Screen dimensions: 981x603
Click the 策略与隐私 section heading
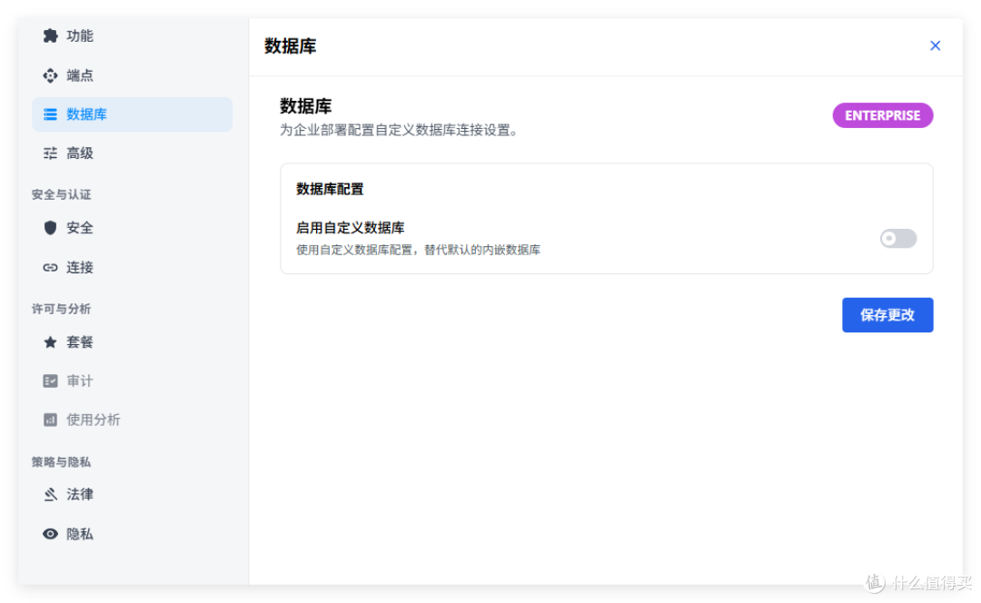point(62,462)
